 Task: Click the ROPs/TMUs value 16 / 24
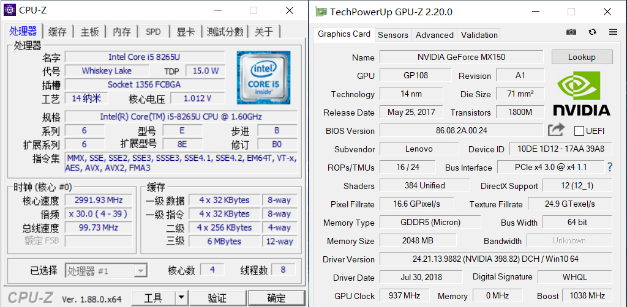point(407,168)
